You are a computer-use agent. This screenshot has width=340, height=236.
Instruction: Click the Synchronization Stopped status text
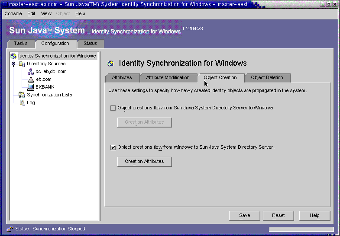click(59, 229)
